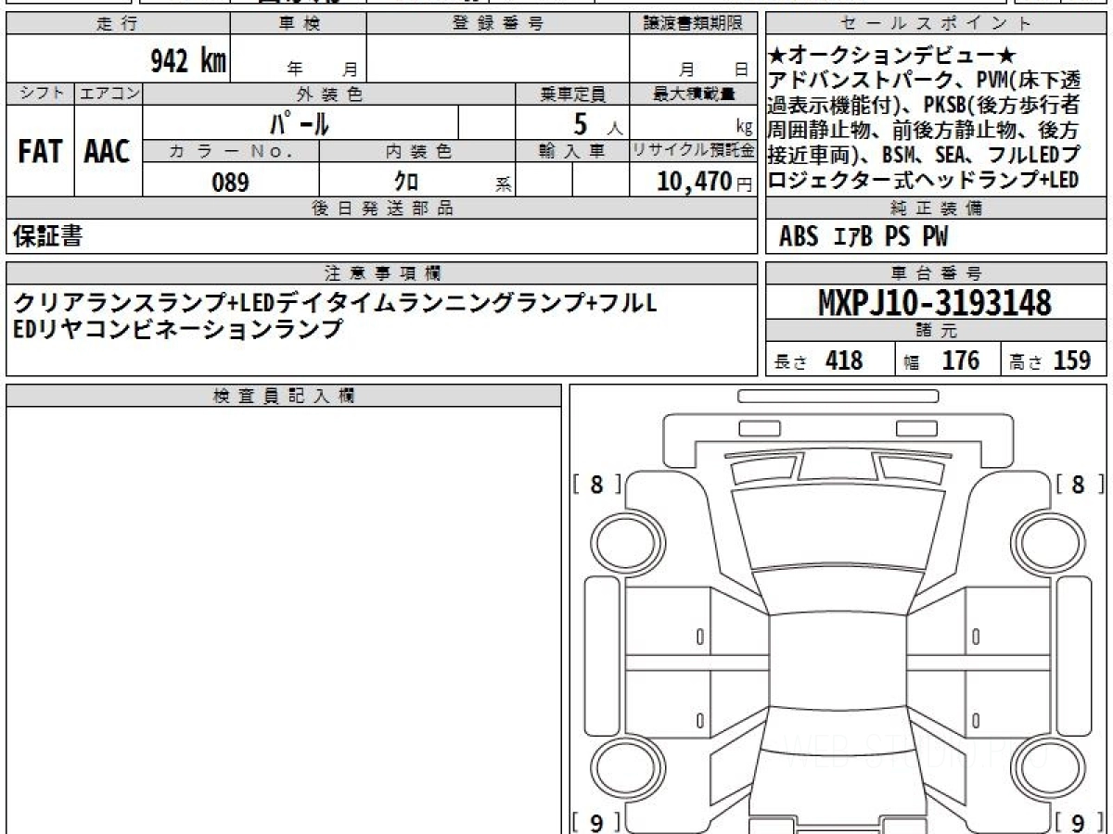Click the upper-left [8] tire rating
The width and height of the screenshot is (1113, 834).
(596, 484)
